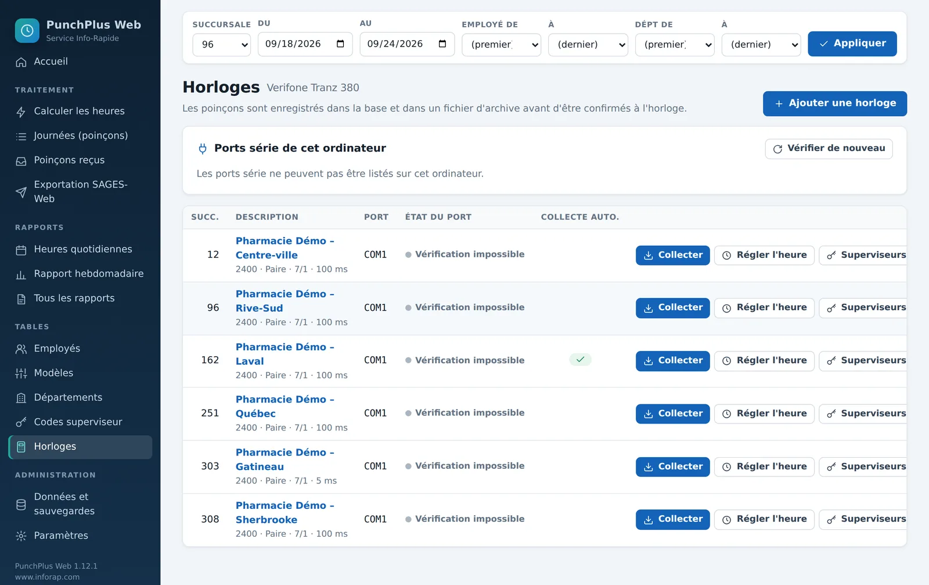The image size is (929, 585).
Task: Click the document icon beside Tous les rapports
Action: coord(21,299)
